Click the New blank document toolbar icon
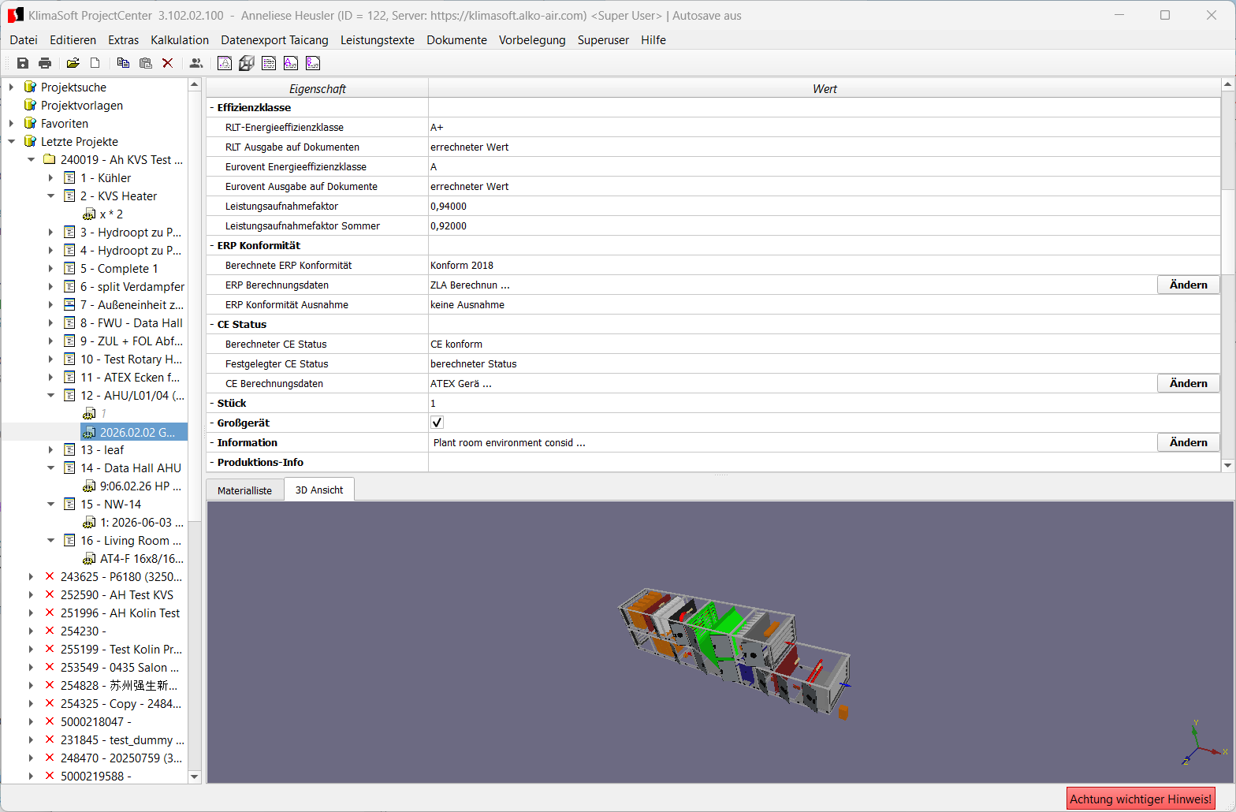The image size is (1236, 812). 95,63
